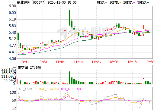Select the 12-18 date label
Screen dimensions: 157x110
pos(132,62)
